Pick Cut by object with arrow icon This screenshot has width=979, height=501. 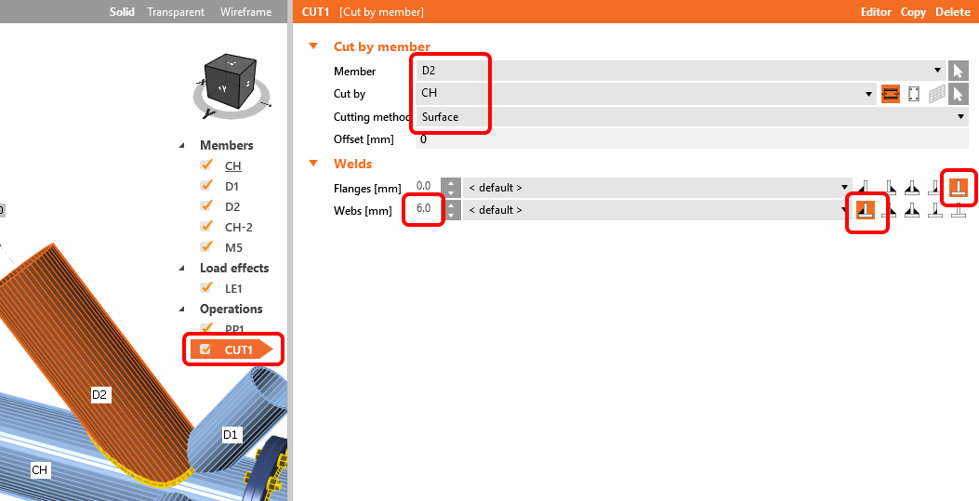958,94
